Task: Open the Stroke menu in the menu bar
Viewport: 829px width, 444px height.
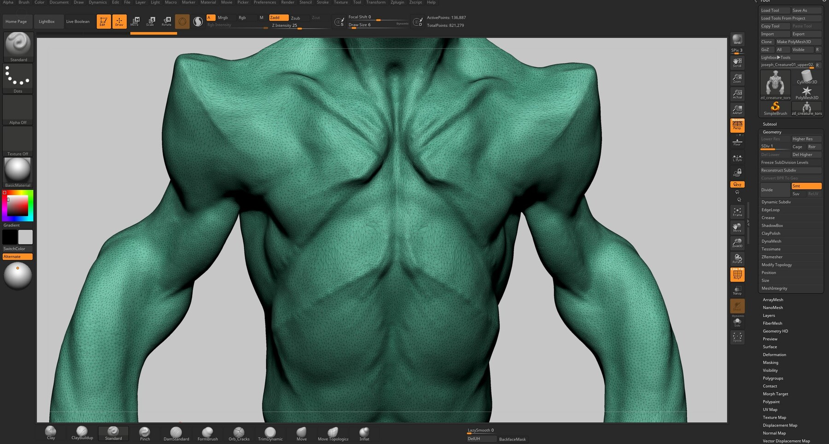Action: 322,2
